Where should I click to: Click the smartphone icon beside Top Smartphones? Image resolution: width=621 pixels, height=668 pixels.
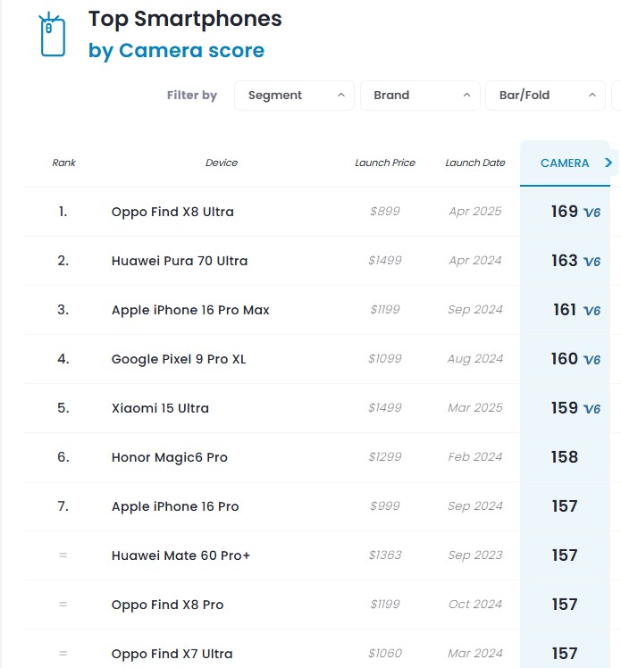(x=53, y=36)
